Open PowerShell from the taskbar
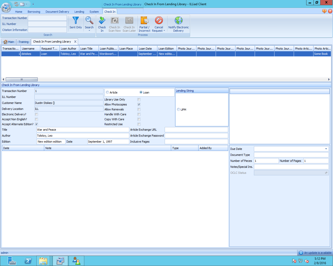The image size is (333, 266). [x=28, y=261]
